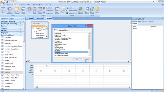Switch to the Acrobat ribbon tab
This screenshot has width=164, height=92.
(48, 5)
